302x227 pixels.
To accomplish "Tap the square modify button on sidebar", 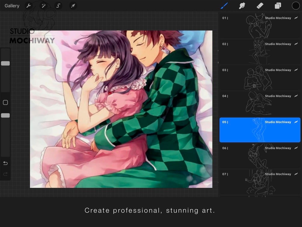I will click(x=5, y=102).
